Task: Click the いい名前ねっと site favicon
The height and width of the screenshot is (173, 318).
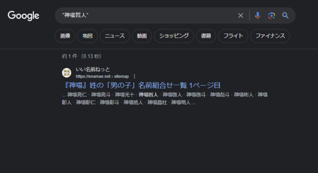Action: pos(67,73)
